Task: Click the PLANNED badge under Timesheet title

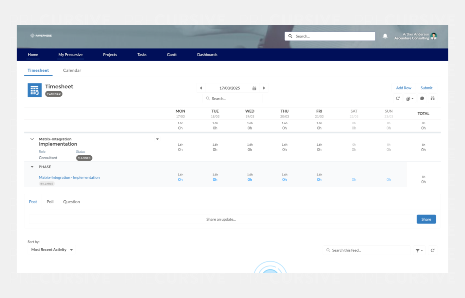Action: click(x=54, y=94)
